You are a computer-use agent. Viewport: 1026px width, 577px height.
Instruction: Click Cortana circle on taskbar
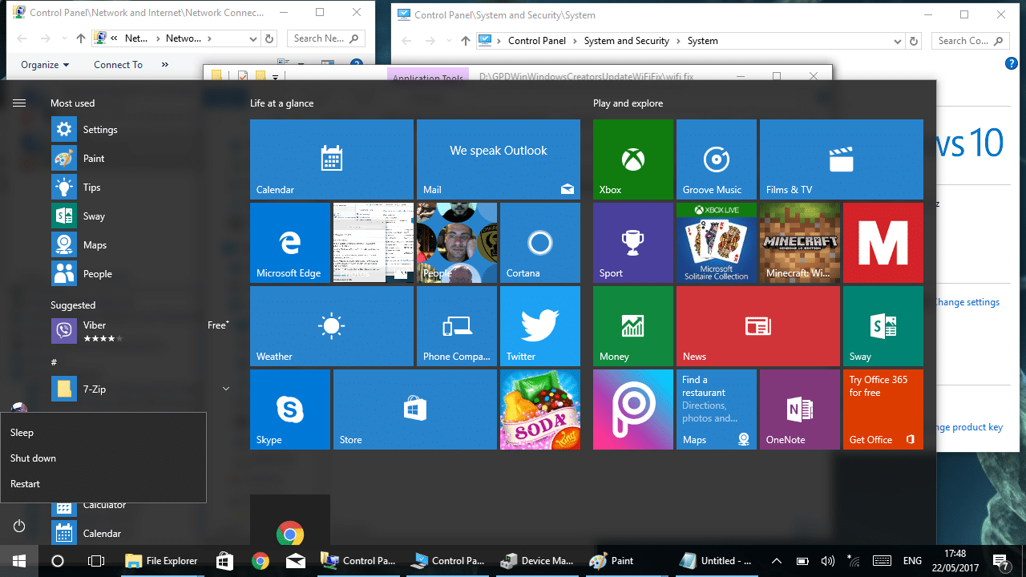pyautogui.click(x=58, y=561)
